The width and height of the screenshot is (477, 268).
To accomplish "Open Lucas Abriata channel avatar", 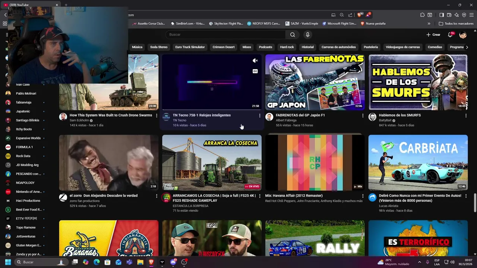I will coord(372,197).
